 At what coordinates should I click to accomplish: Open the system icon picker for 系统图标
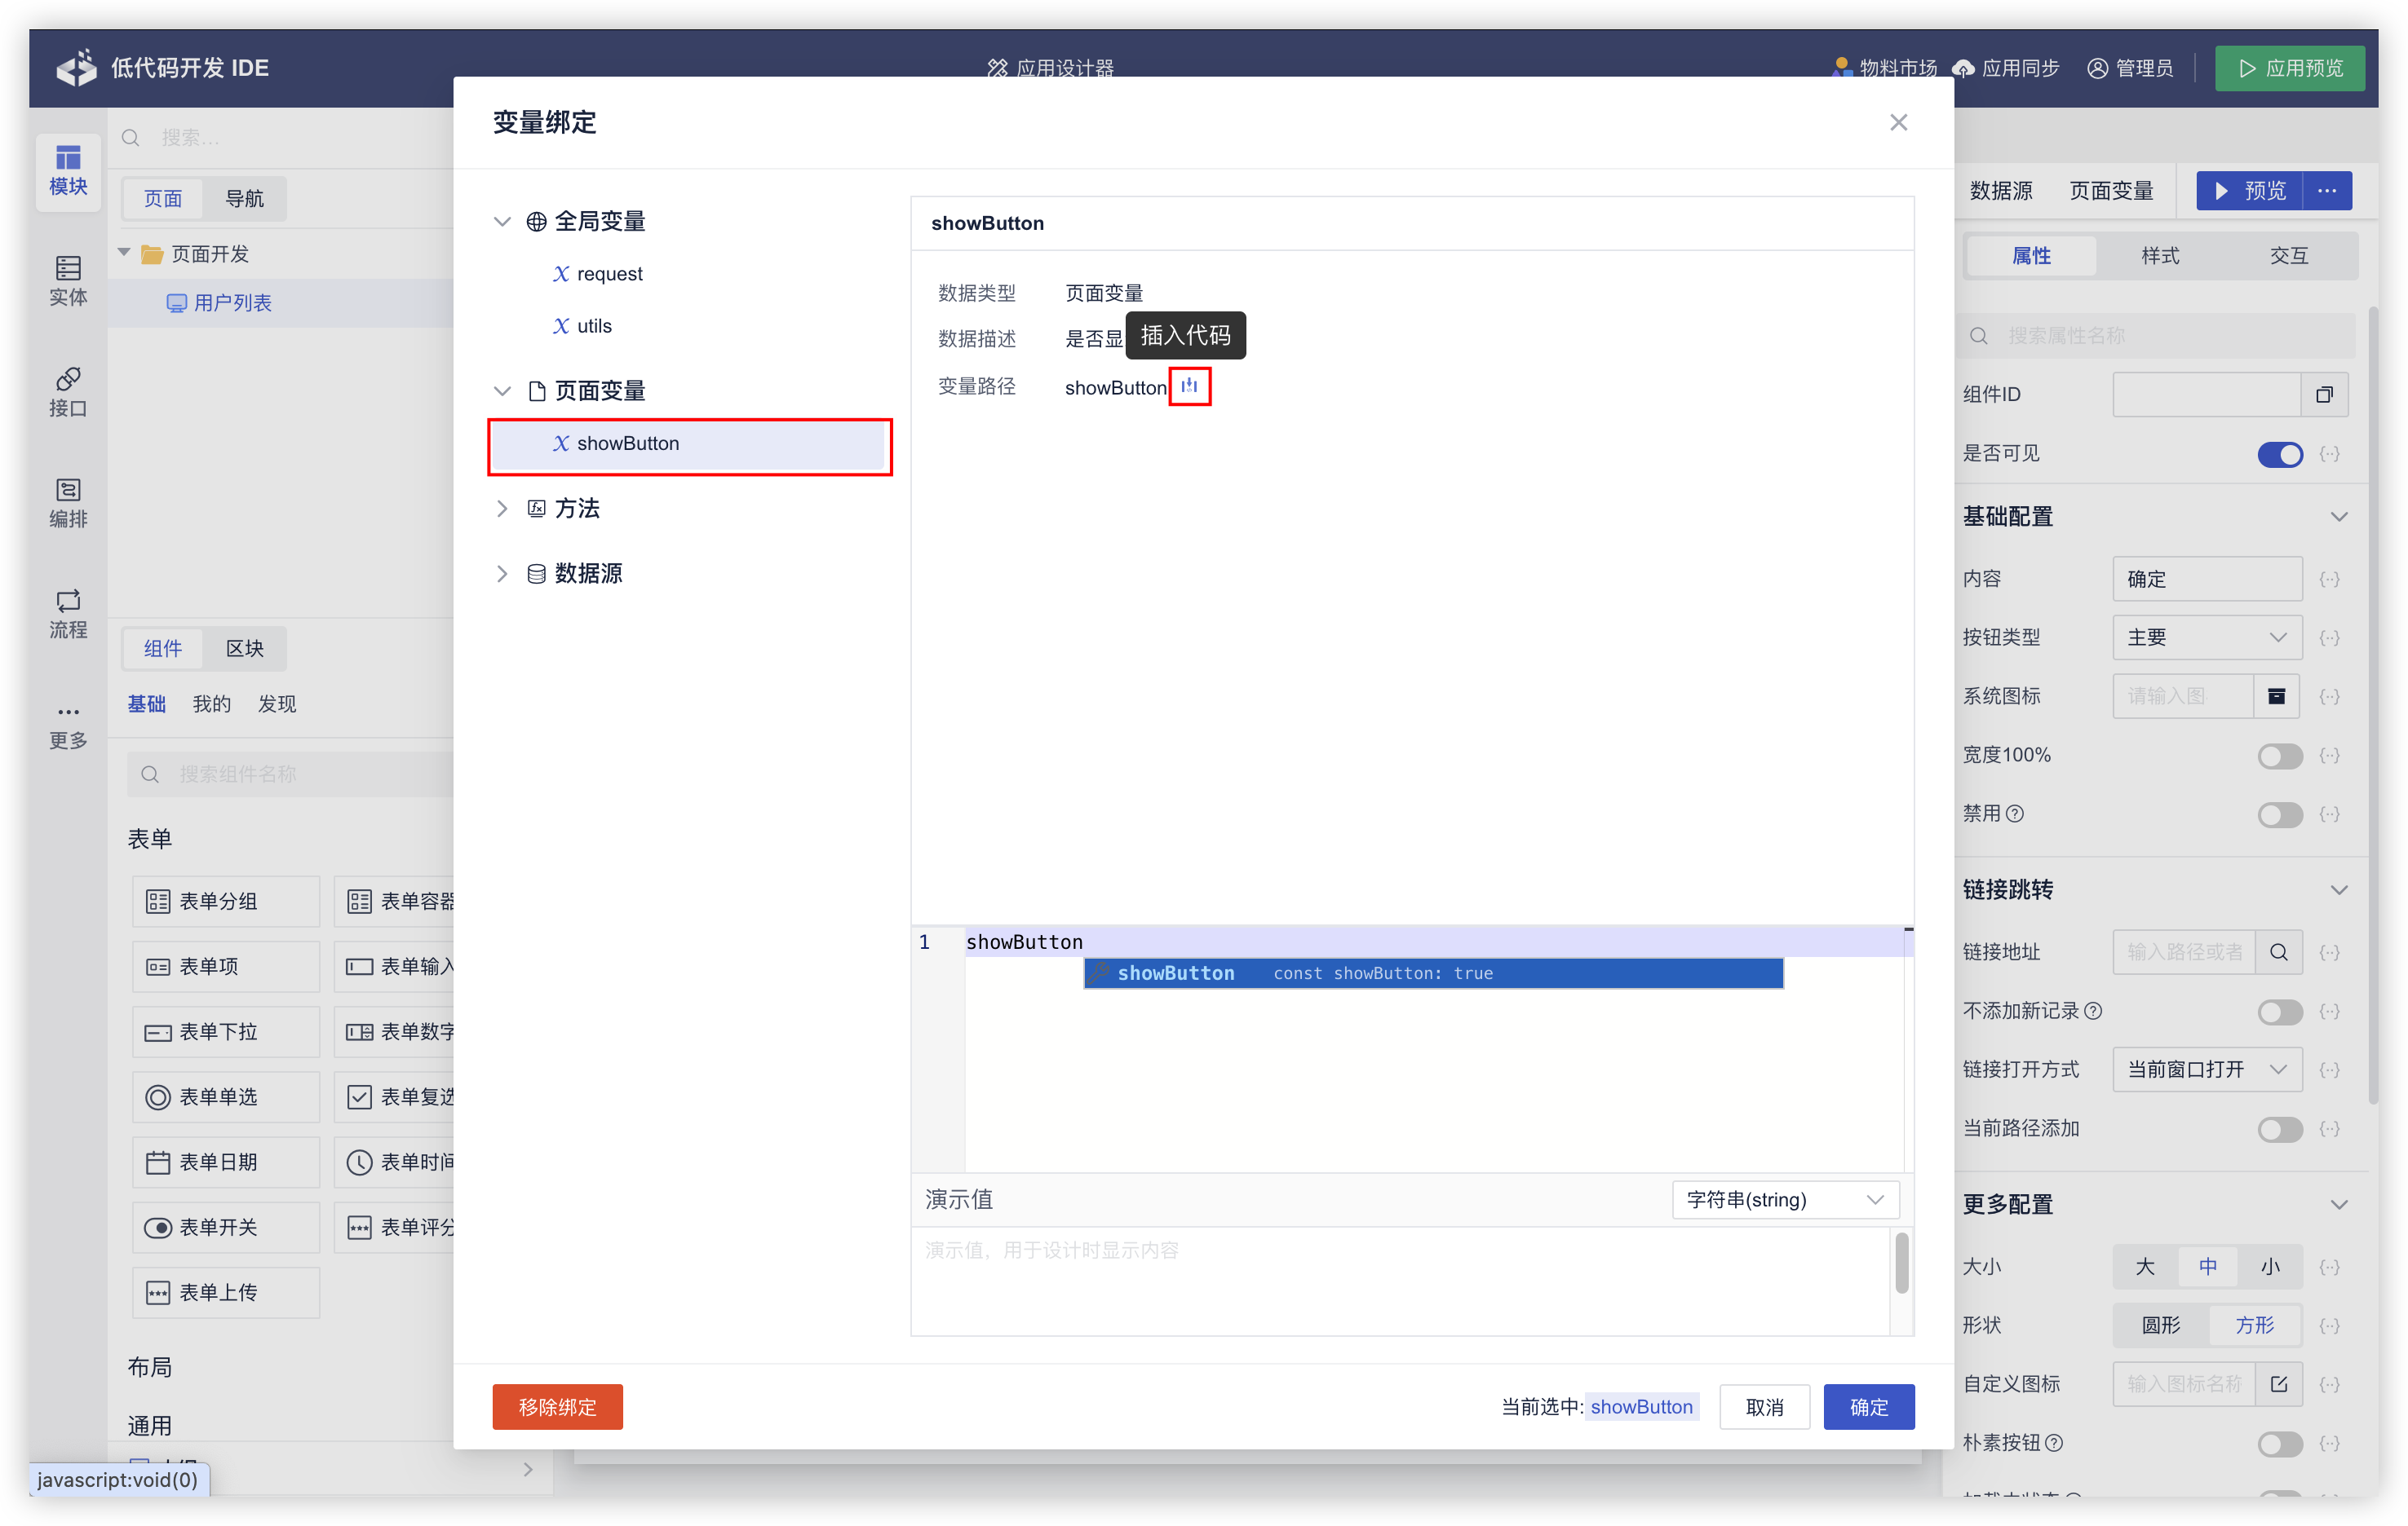2277,695
